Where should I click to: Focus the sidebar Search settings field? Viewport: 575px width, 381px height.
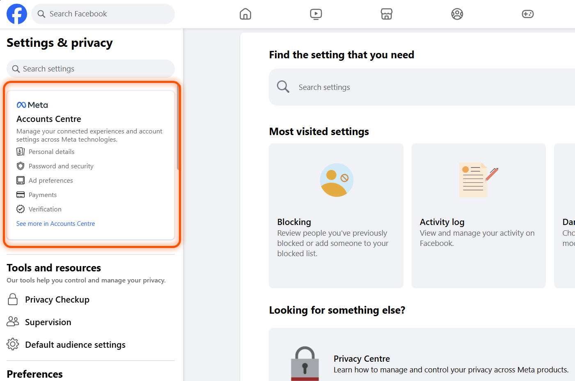click(x=91, y=69)
